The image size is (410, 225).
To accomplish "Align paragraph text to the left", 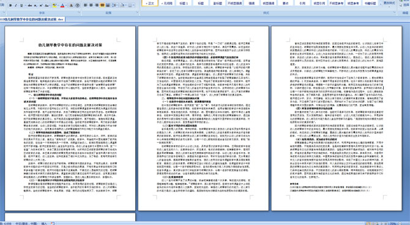I will (85, 6).
